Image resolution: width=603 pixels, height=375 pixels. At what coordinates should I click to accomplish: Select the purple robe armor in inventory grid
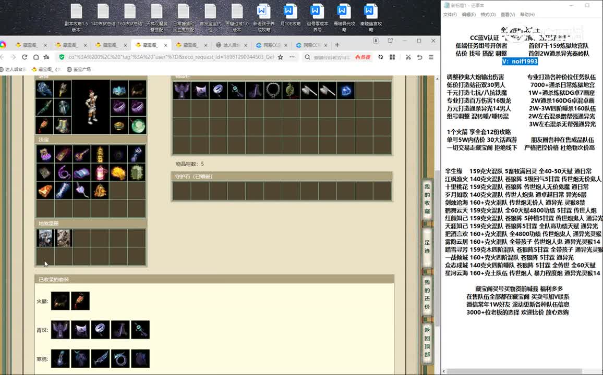point(182,91)
